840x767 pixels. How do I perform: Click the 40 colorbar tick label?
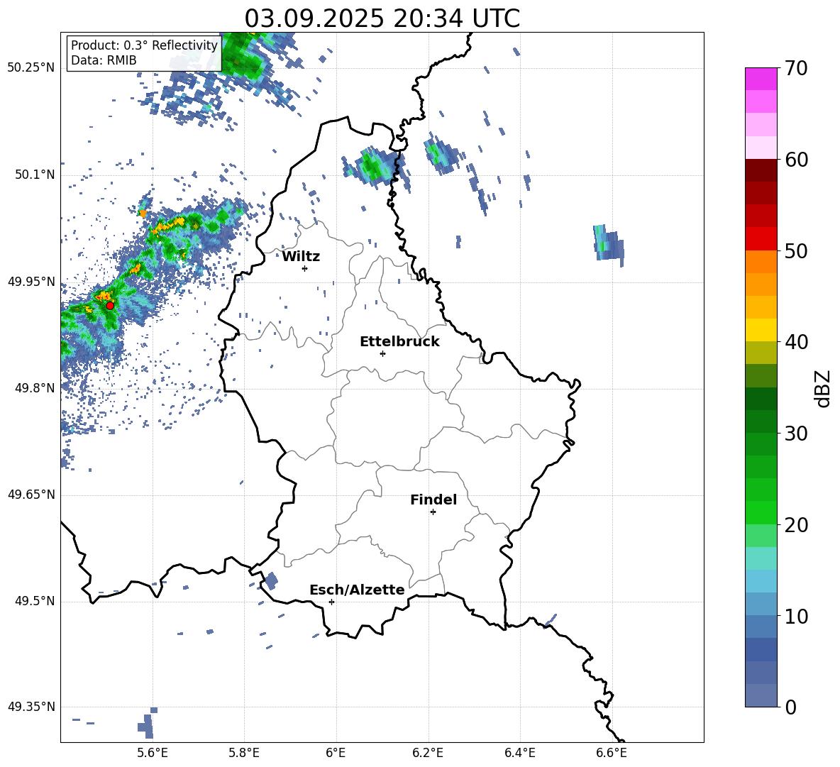(796, 342)
